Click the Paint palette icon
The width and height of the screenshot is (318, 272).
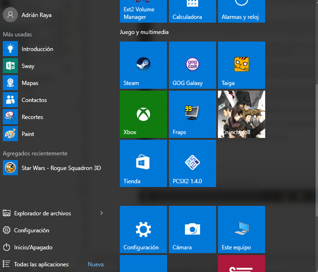point(10,134)
